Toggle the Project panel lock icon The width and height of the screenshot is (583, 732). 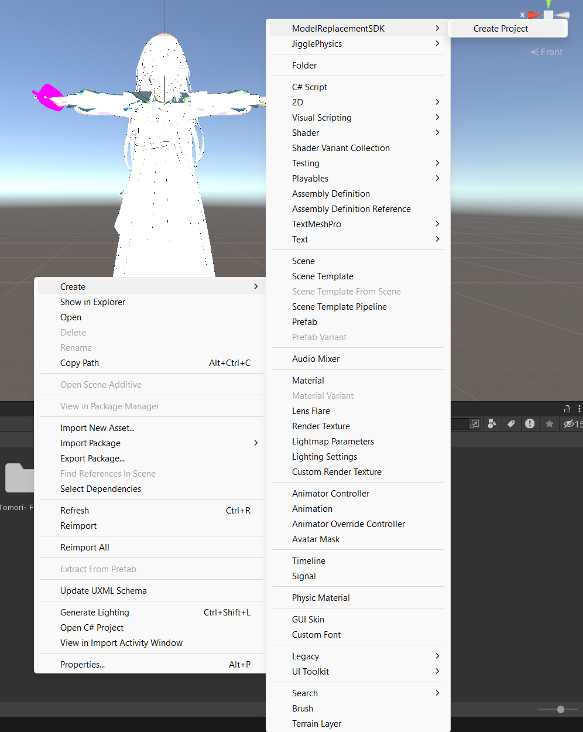[x=567, y=409]
